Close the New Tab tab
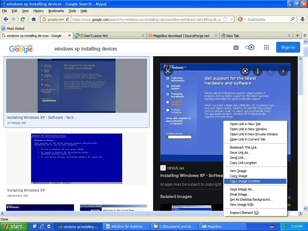 pos(289,35)
